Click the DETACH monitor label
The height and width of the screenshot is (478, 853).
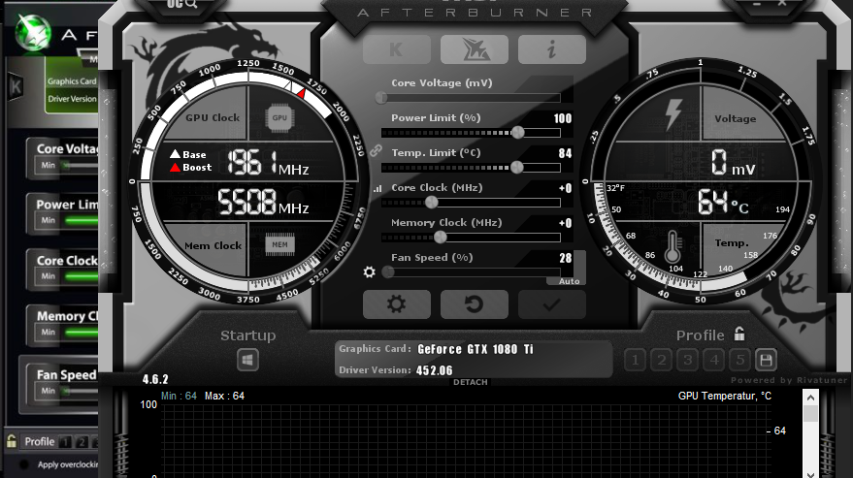tap(471, 382)
